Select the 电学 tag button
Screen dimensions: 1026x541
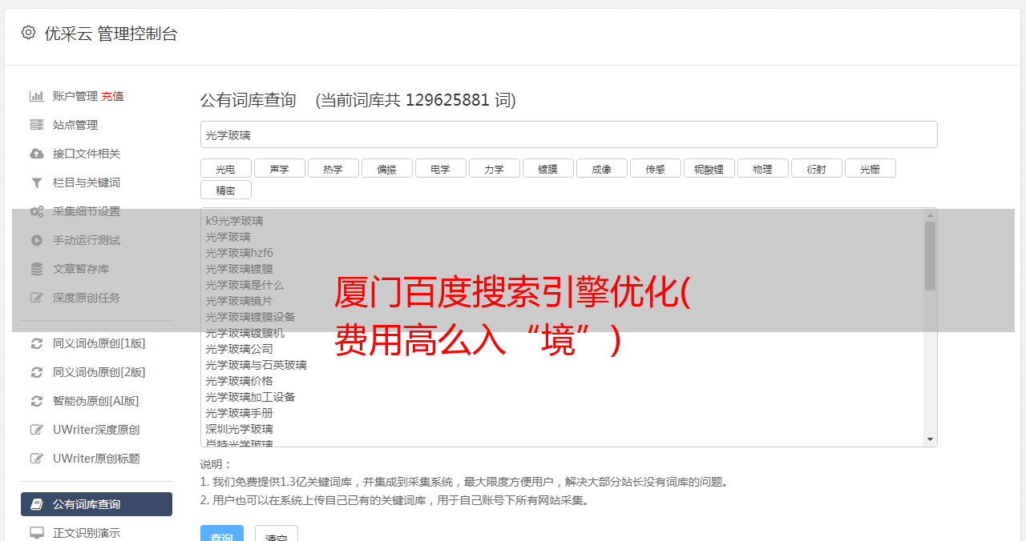(440, 168)
